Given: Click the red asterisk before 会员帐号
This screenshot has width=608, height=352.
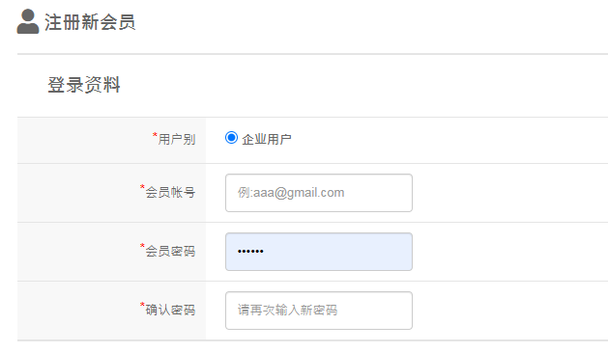Looking at the screenshot, I should (142, 187).
